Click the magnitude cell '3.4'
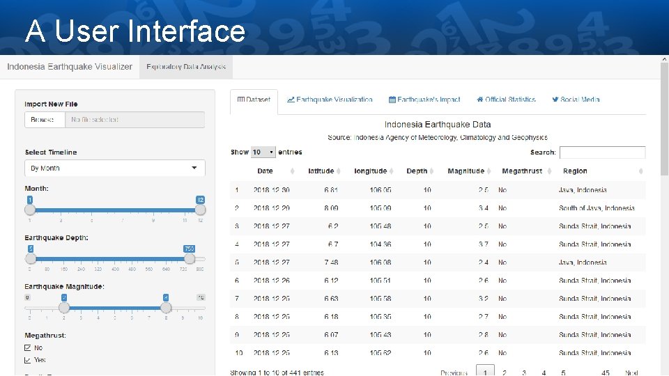 click(484, 208)
